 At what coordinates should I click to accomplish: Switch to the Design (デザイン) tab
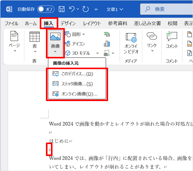point(68,23)
